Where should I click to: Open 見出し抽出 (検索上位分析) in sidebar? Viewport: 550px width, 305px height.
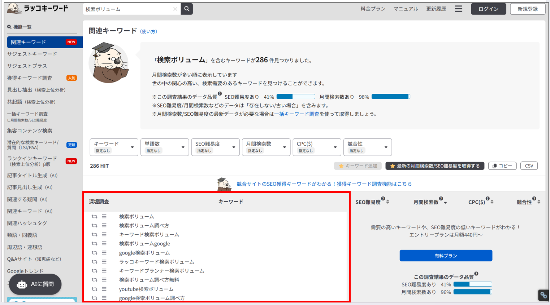click(x=36, y=90)
